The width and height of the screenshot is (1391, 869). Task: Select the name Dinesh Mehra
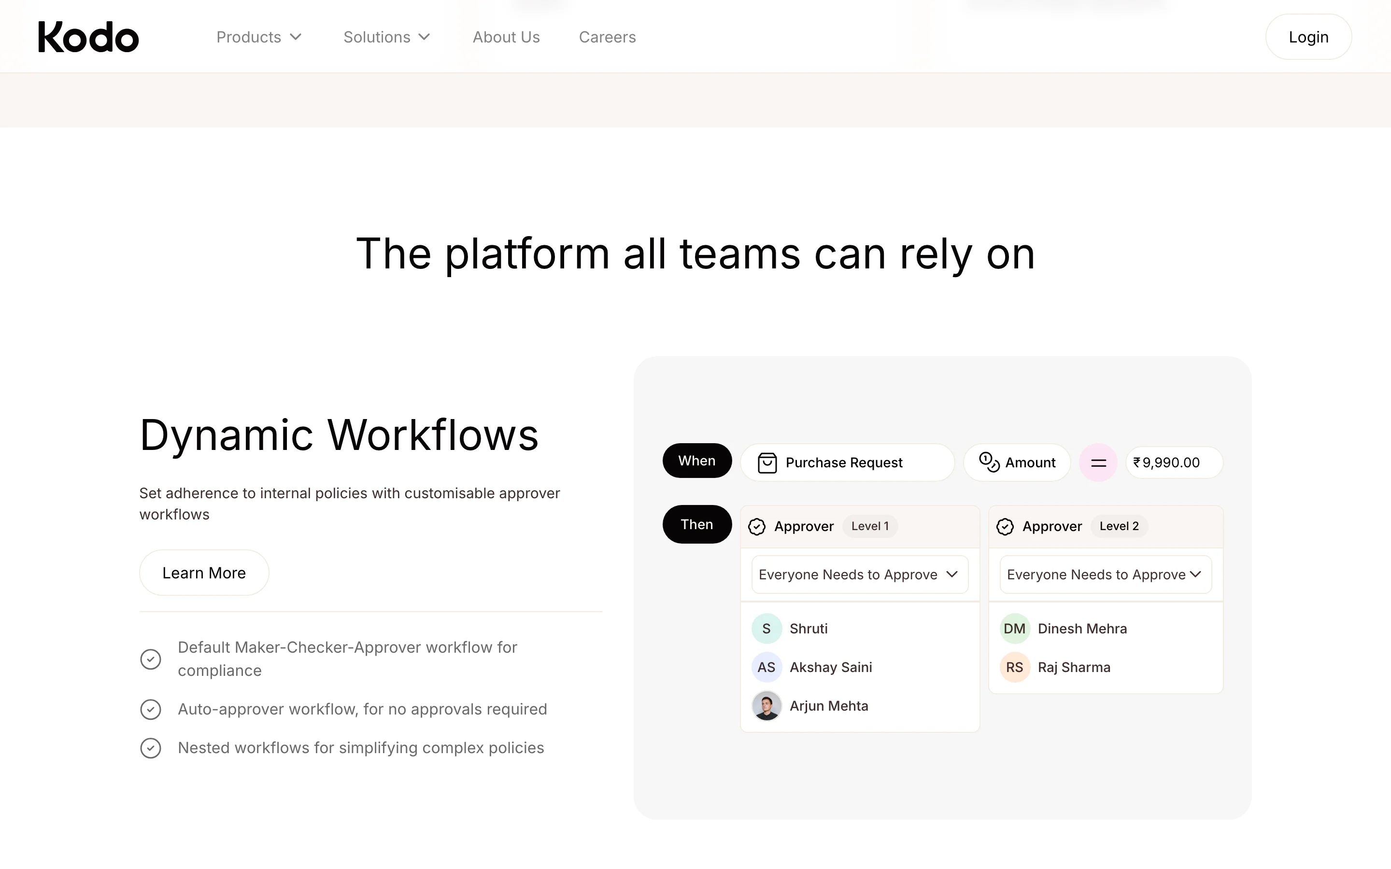[x=1082, y=629]
